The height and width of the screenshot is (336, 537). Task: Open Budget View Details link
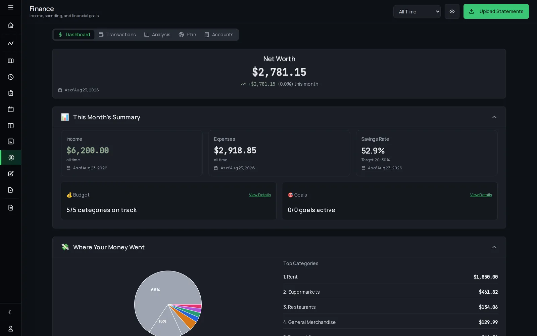click(x=260, y=195)
